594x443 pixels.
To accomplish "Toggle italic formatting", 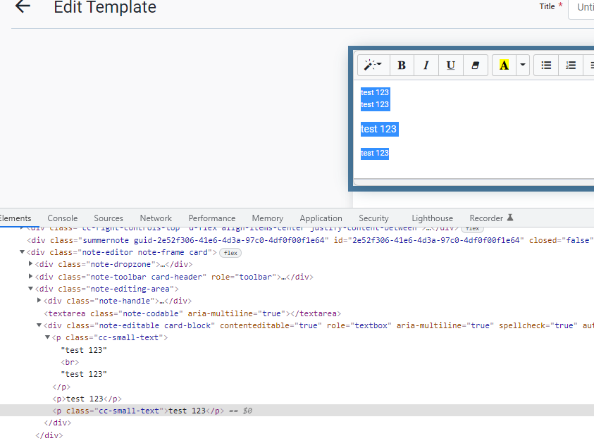I will click(426, 65).
